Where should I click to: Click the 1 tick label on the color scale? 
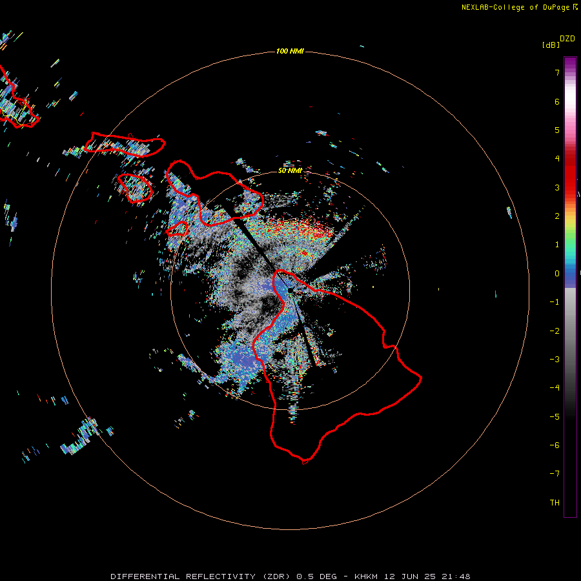[557, 245]
